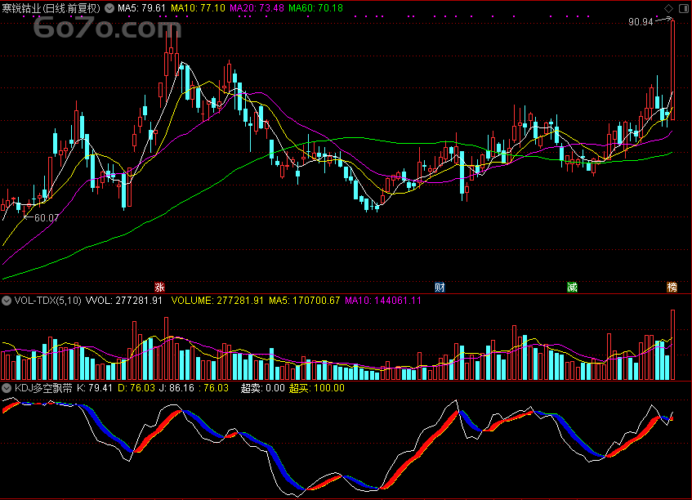The height and width of the screenshot is (500, 692).
Task: Click the J: 86.16 value
Action: point(176,388)
